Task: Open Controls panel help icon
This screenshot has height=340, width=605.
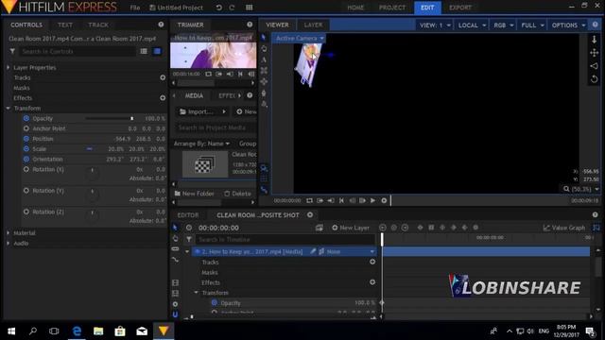Action: tap(161, 25)
